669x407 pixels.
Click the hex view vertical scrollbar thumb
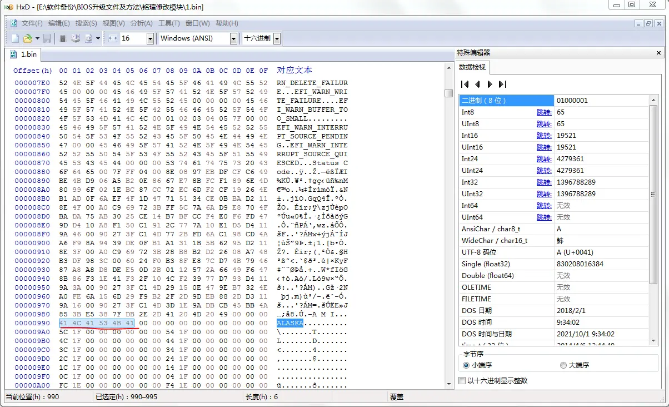click(x=449, y=93)
